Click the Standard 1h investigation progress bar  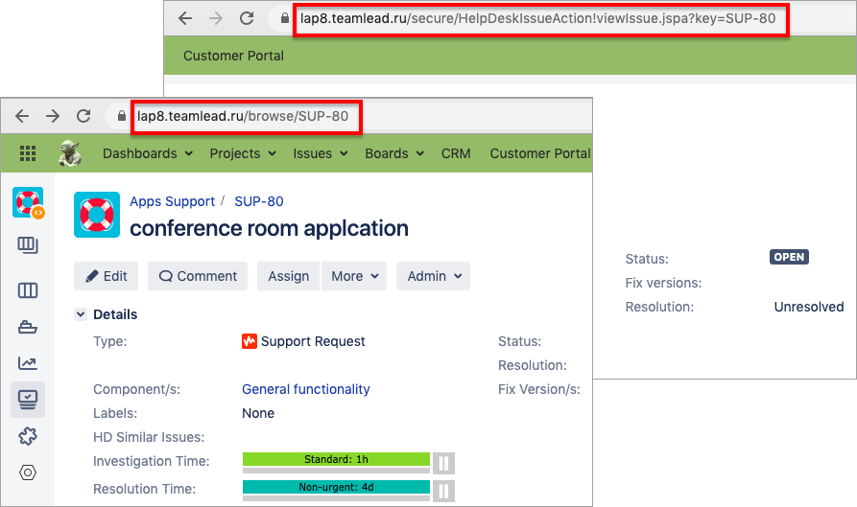[x=335, y=460]
